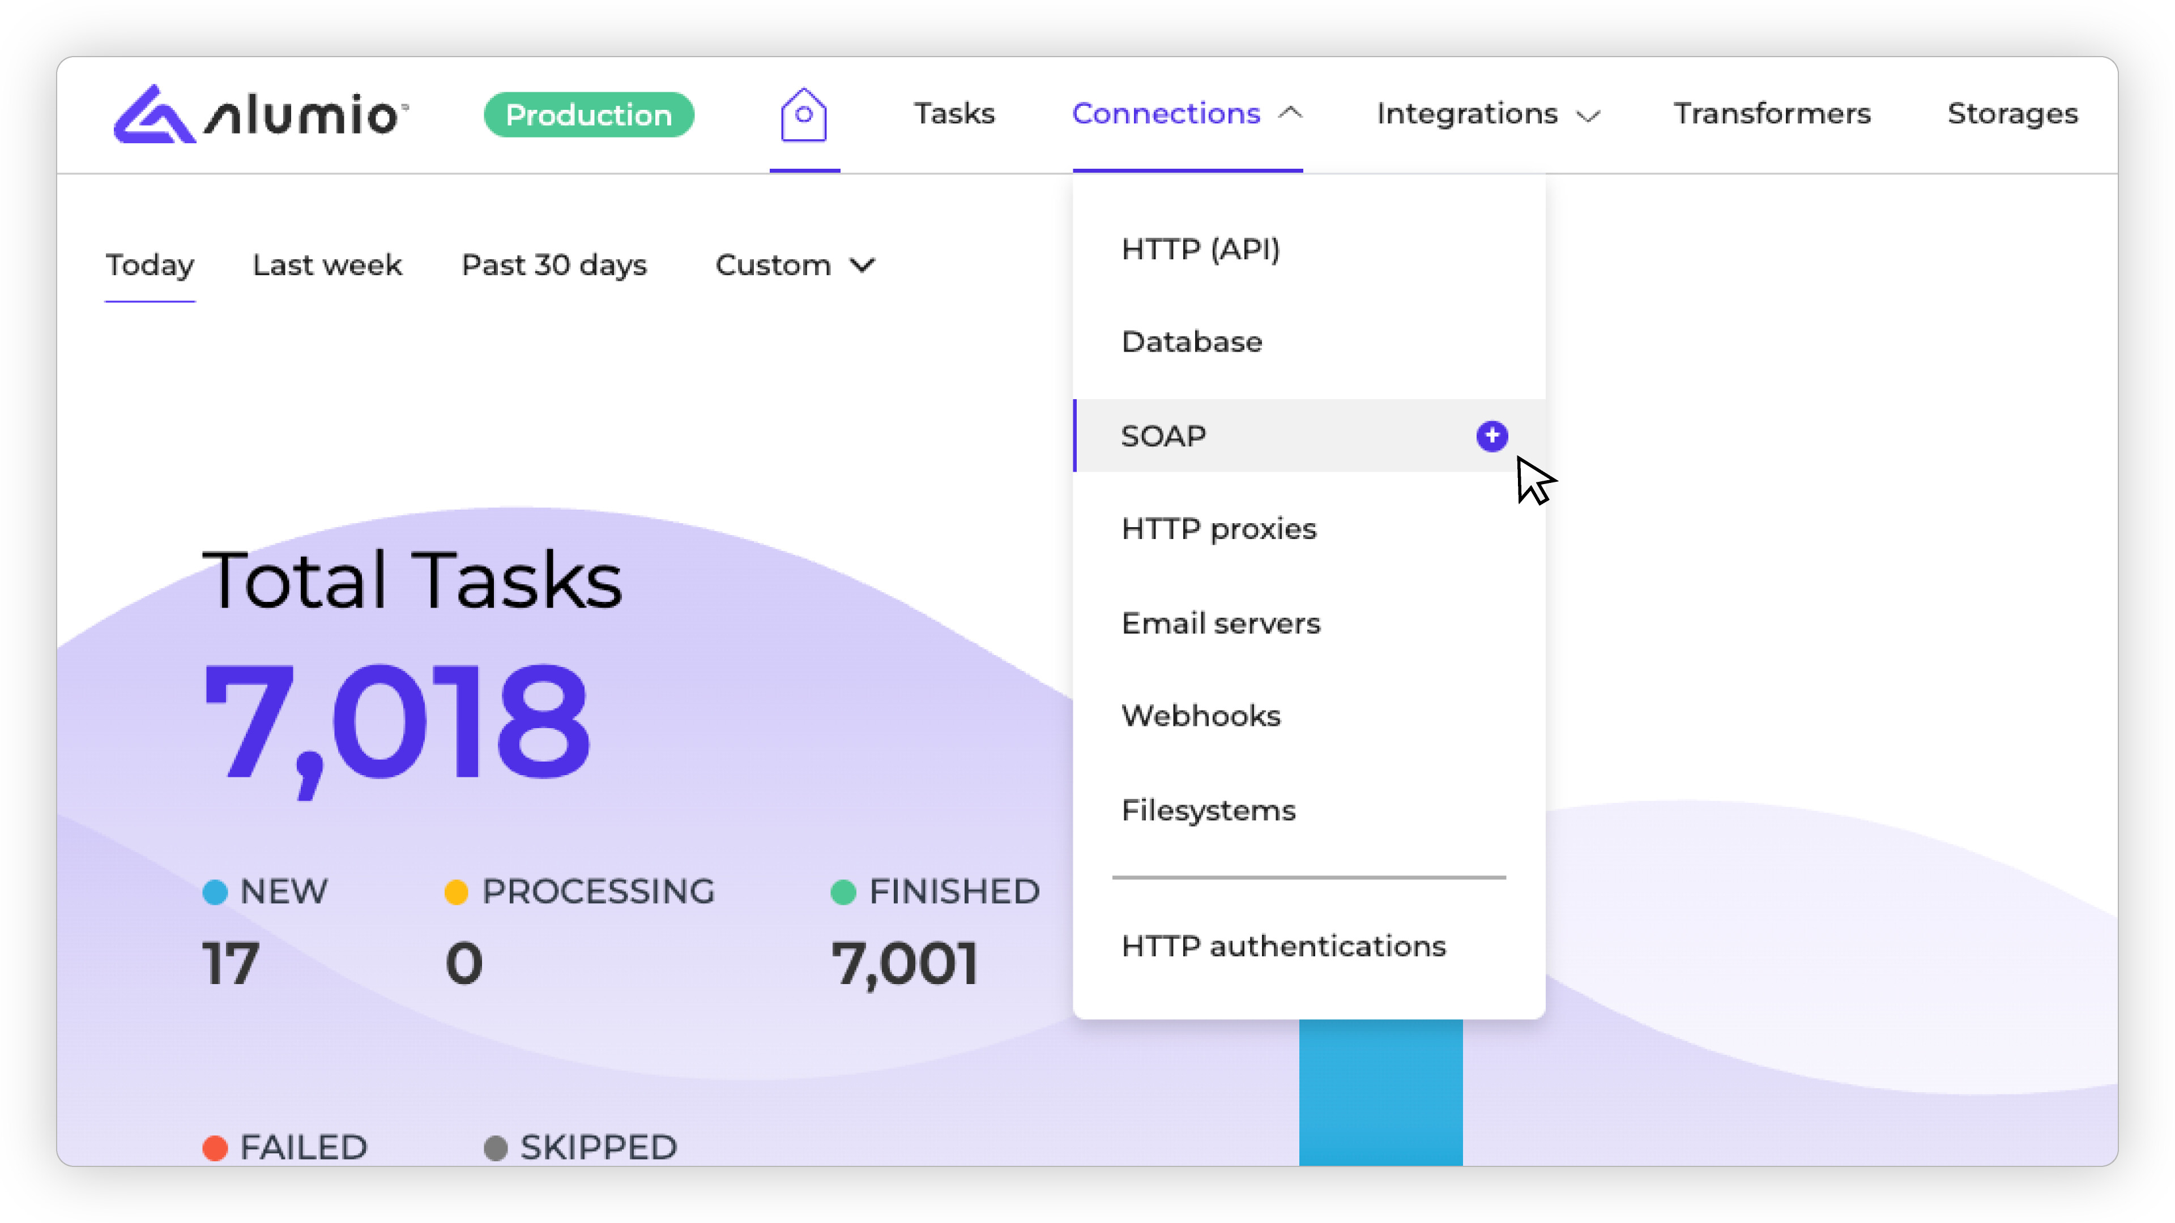Click the Webhooks menu item

pyautogui.click(x=1200, y=716)
